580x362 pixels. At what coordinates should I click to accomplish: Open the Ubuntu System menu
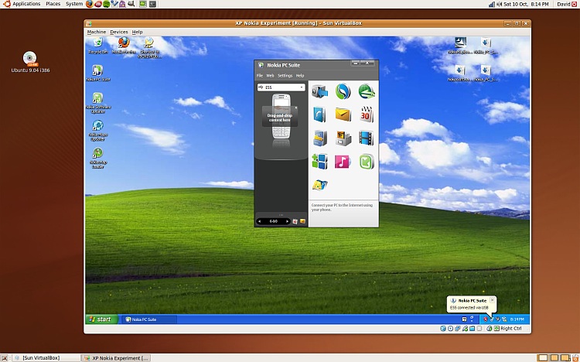click(74, 4)
